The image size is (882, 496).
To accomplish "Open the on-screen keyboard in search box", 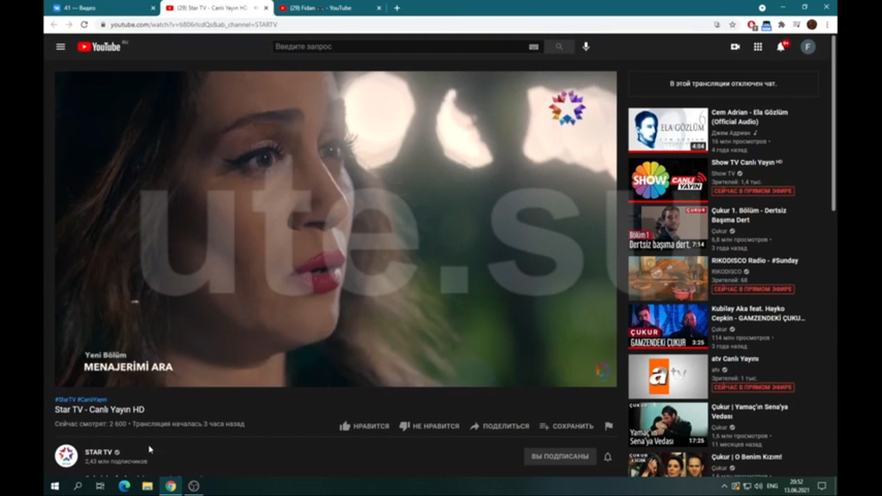I will 534,46.
